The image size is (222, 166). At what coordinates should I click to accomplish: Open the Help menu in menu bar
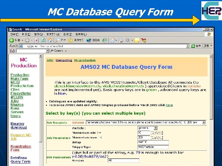(81, 34)
